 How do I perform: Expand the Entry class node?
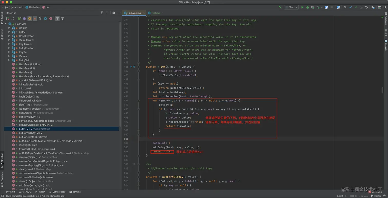[9, 32]
